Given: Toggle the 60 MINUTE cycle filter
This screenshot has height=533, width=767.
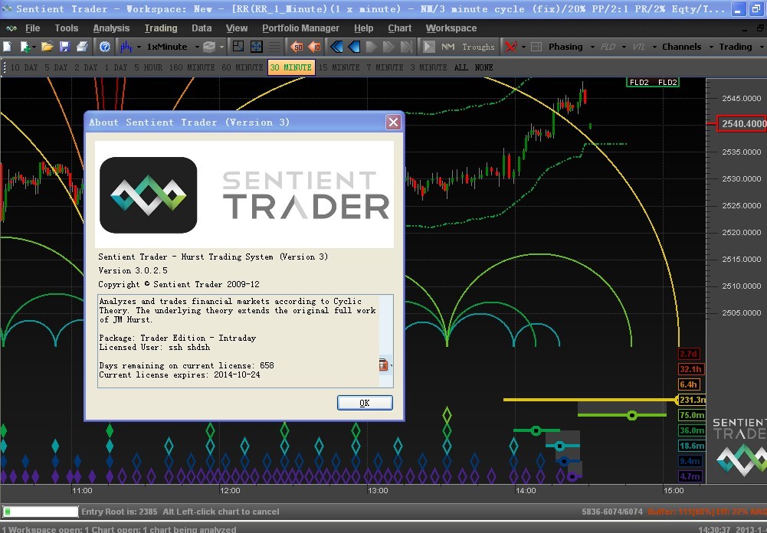Looking at the screenshot, I should point(243,67).
